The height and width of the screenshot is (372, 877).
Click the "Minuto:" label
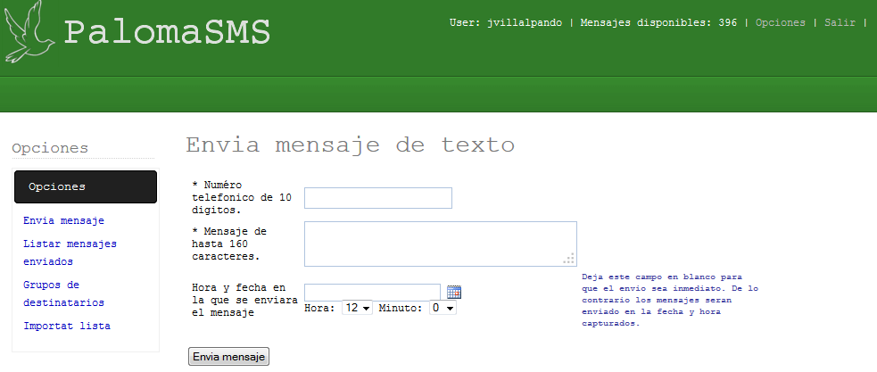coord(401,308)
